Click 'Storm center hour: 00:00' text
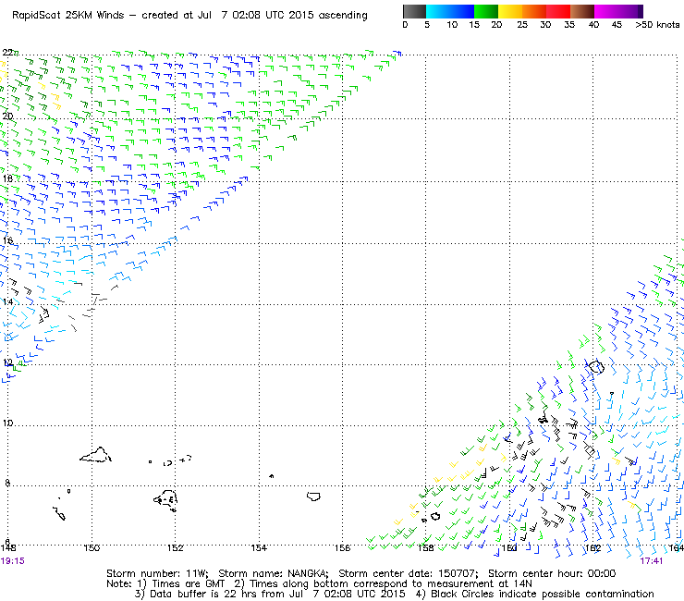The height and width of the screenshot is (601, 684). (552, 573)
